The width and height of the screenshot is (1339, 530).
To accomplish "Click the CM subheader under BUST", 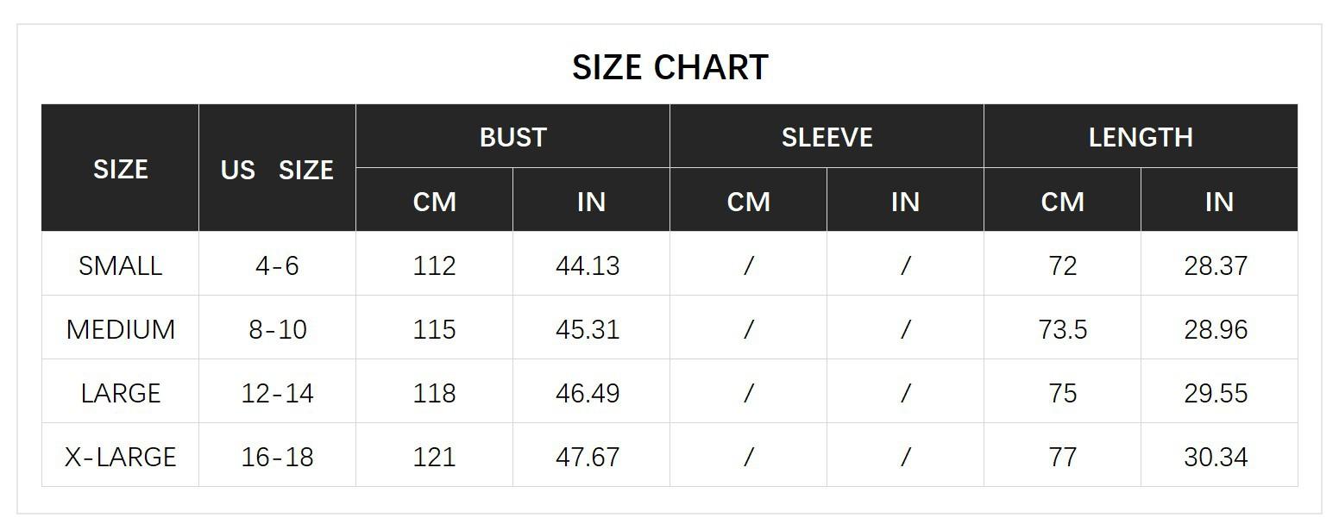I will click(434, 202).
